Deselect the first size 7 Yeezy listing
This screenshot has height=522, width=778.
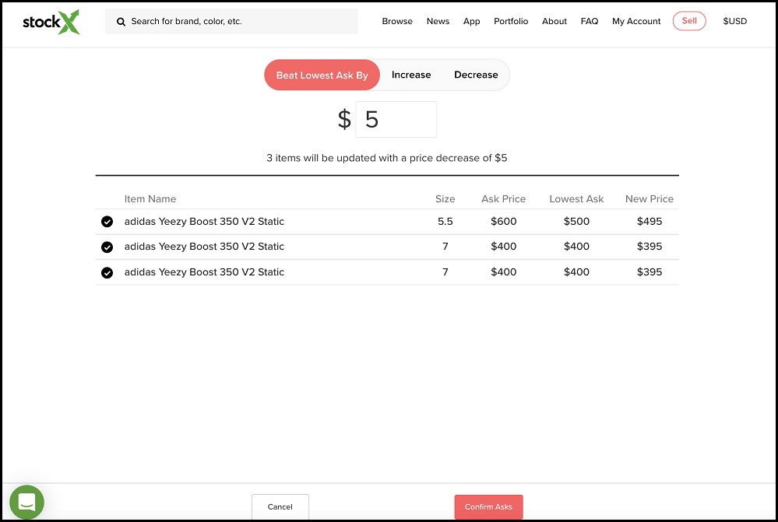107,247
